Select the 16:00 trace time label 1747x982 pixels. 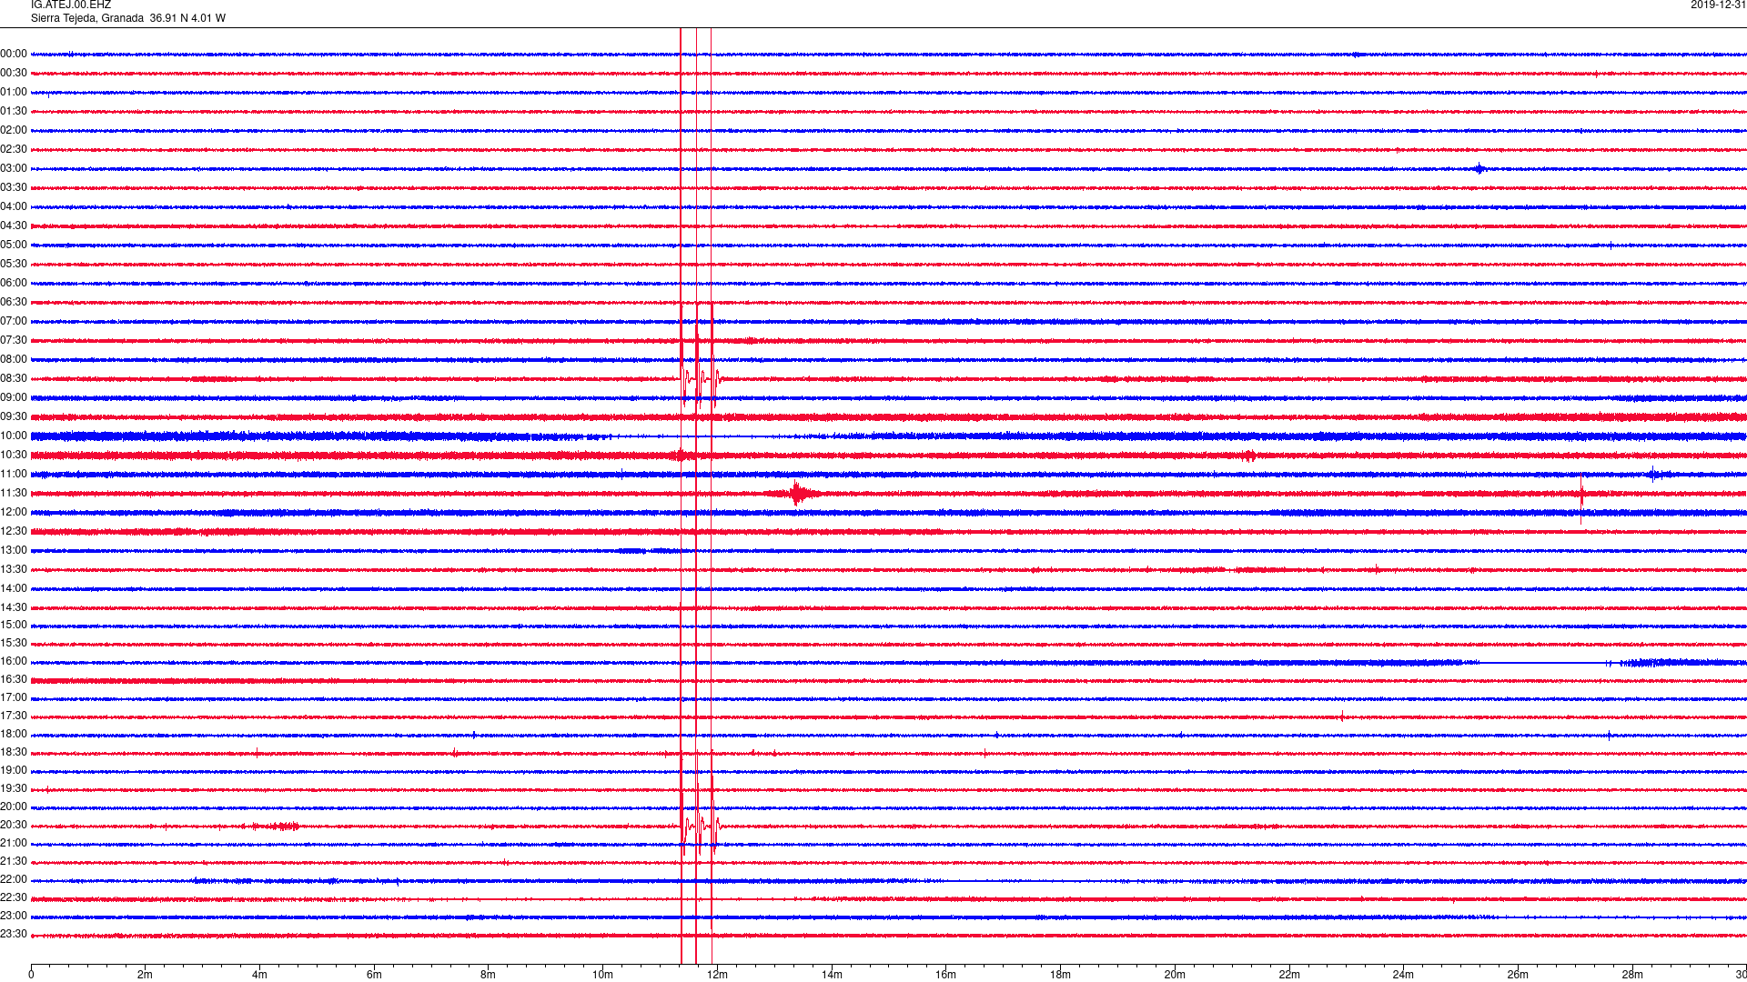pyautogui.click(x=14, y=662)
